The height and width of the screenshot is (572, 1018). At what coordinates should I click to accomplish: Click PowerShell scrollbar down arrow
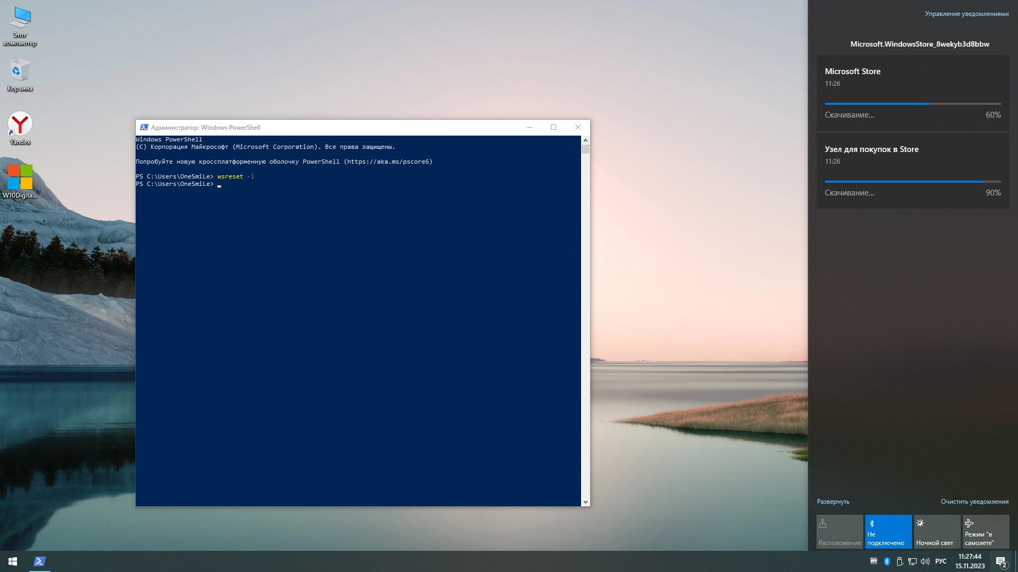[x=585, y=502]
